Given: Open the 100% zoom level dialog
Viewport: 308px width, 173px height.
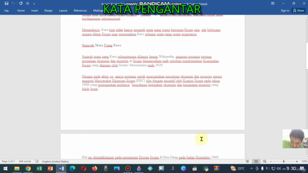Looking at the screenshot, I should (x=304, y=161).
